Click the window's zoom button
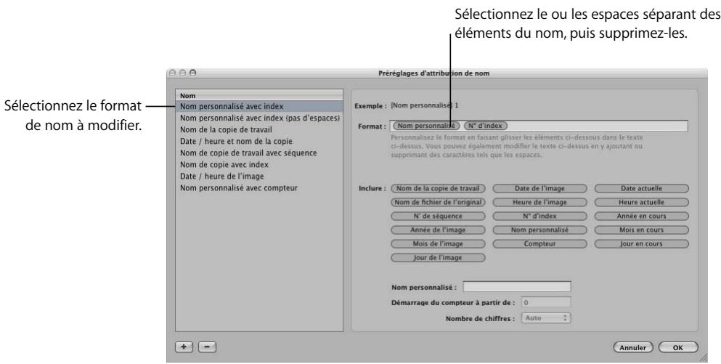This screenshot has width=721, height=364. pos(192,73)
